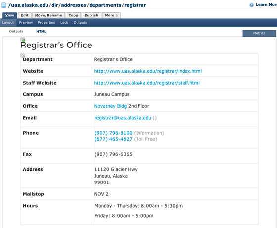This screenshot has height=228, width=277.
Task: Click the registrar@uas.alaska.edu email link
Action: (123, 118)
